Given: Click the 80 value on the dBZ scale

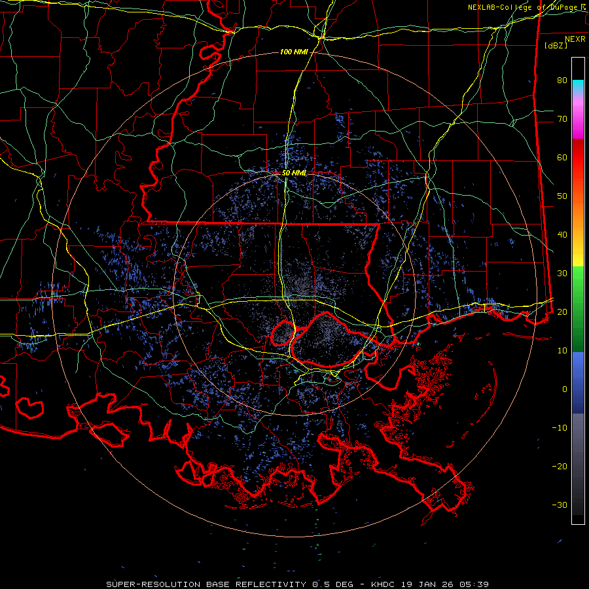Looking at the screenshot, I should (562, 80).
